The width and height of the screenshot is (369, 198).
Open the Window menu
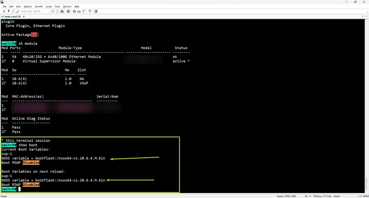click(x=67, y=6)
